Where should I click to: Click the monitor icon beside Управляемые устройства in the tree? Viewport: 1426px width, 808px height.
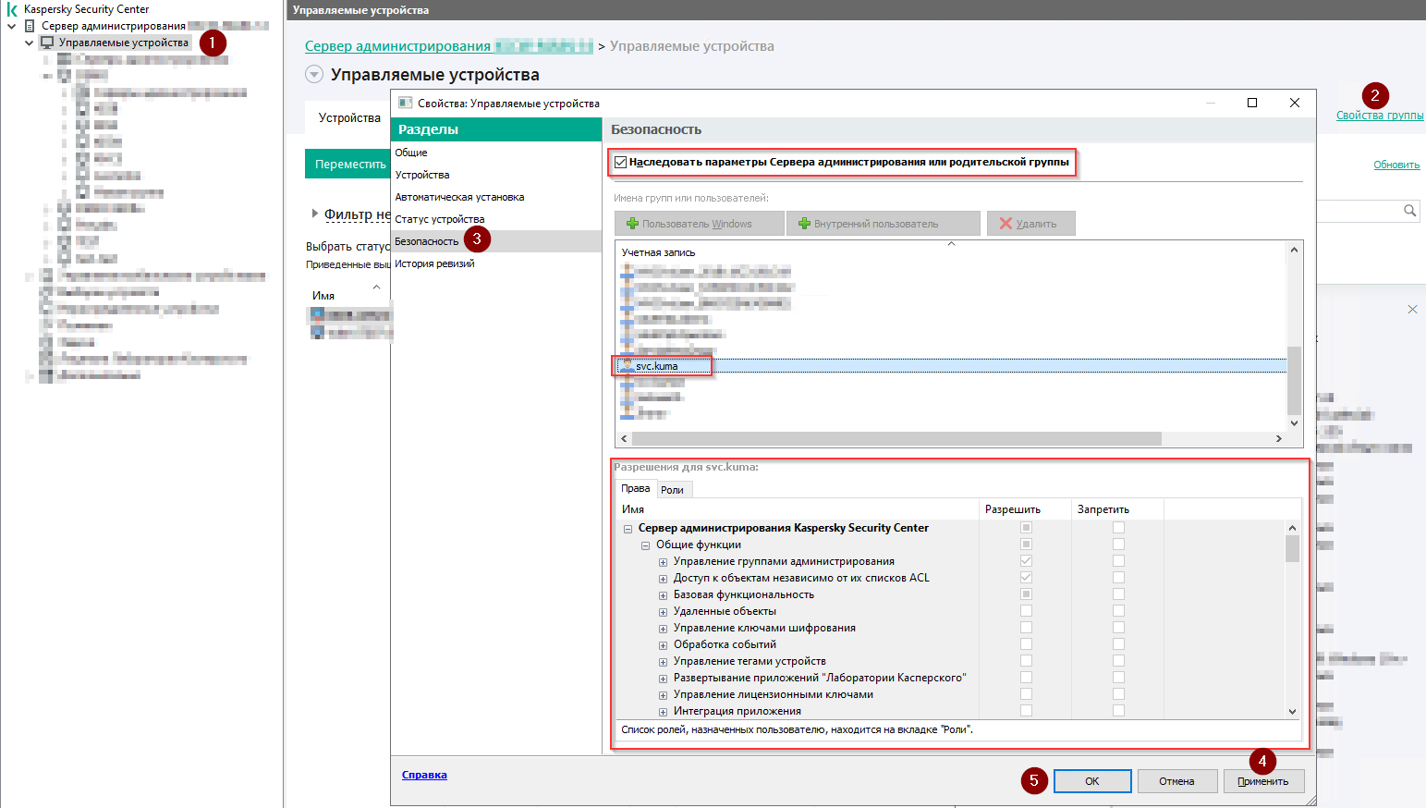[47, 43]
